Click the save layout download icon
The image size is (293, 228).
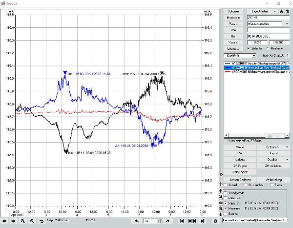(281, 11)
